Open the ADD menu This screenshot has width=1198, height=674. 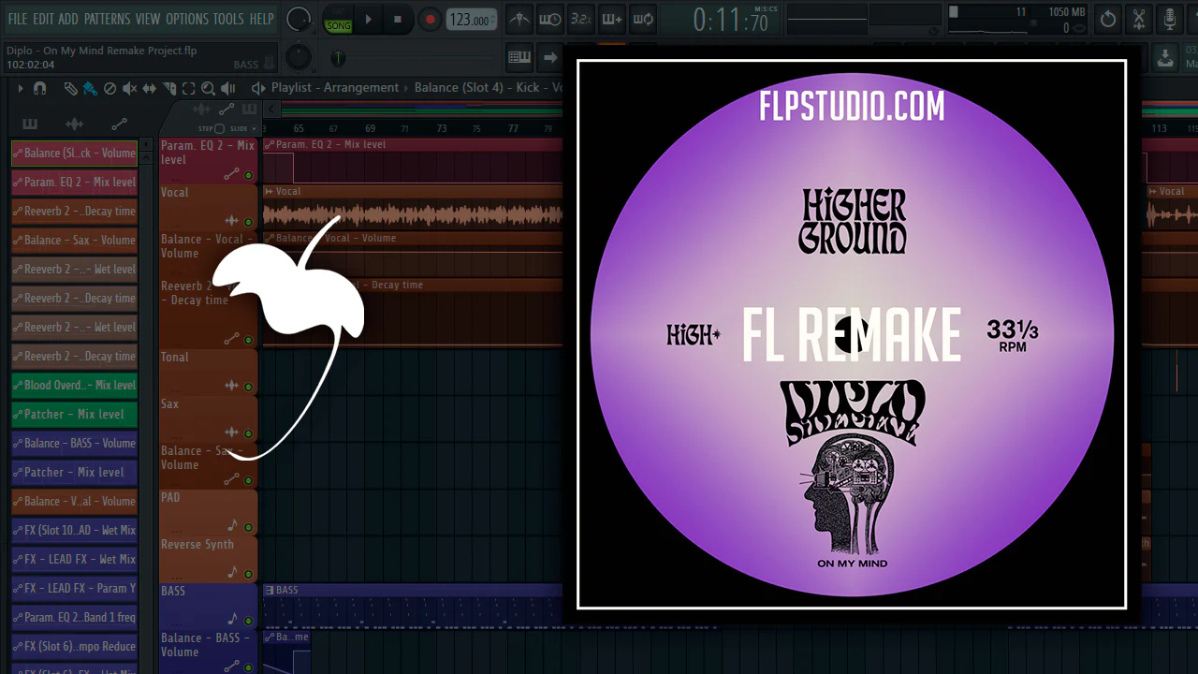coord(68,19)
